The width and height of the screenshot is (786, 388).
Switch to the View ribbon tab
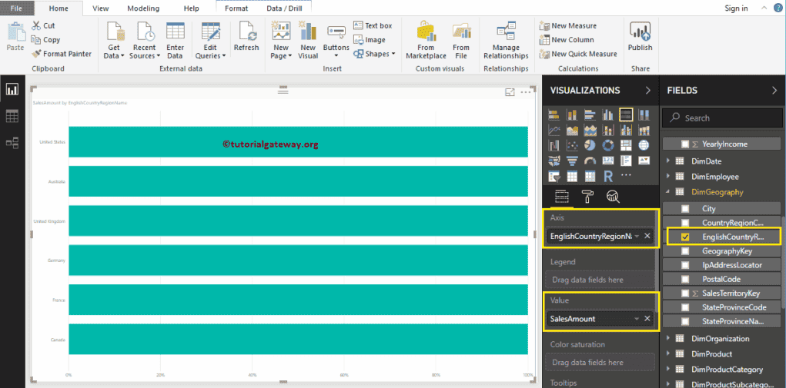pyautogui.click(x=101, y=8)
